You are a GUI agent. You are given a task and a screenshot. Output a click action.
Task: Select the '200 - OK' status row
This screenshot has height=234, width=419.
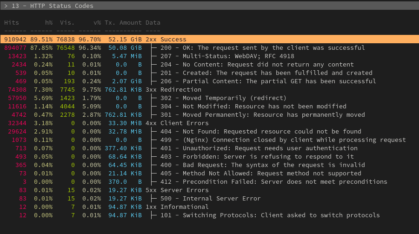point(262,48)
